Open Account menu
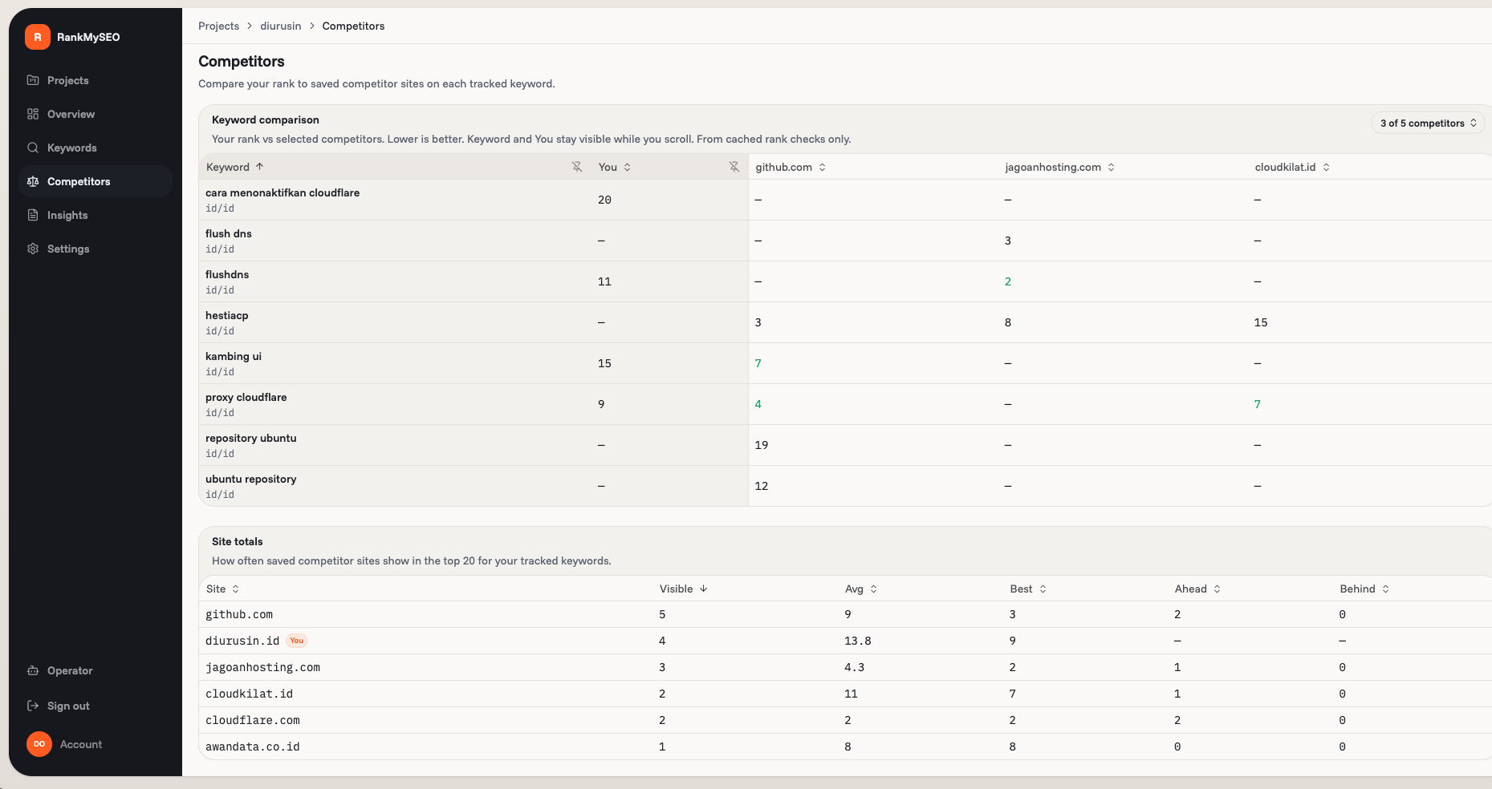Screen dimensions: 1492x789 96,744
